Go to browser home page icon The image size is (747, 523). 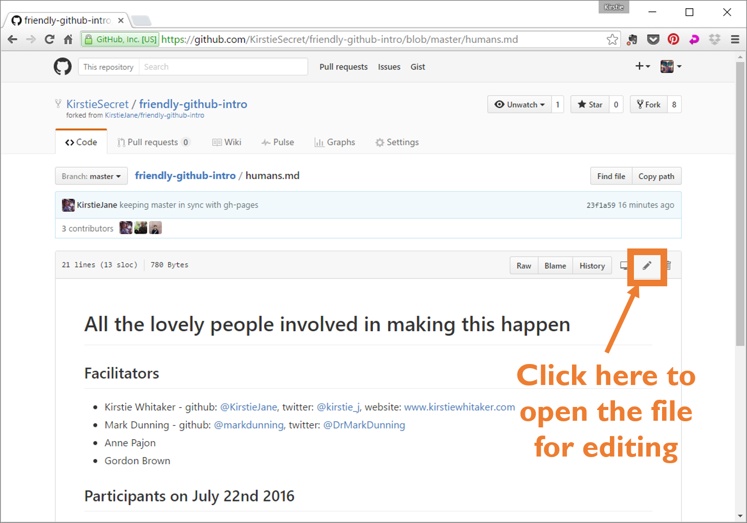68,39
